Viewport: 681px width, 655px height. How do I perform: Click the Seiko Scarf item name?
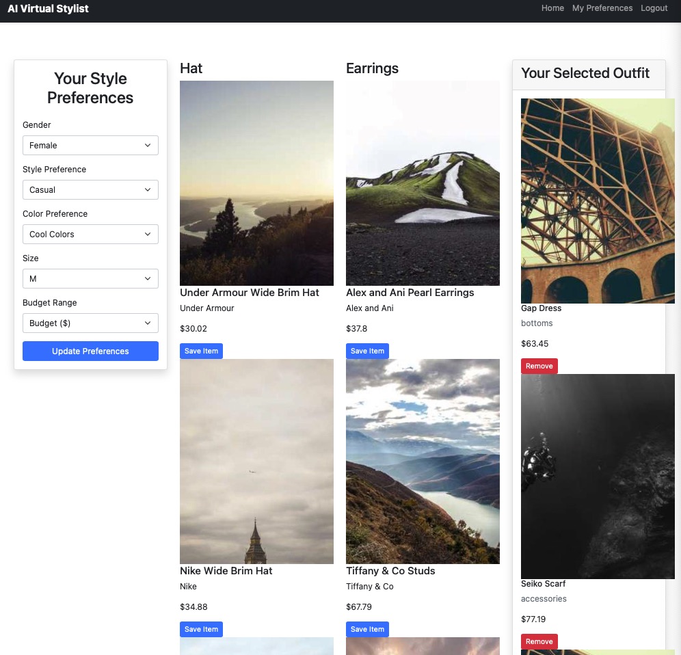click(544, 584)
